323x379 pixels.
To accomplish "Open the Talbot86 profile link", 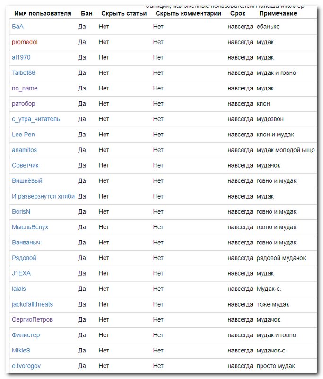I will [x=23, y=73].
